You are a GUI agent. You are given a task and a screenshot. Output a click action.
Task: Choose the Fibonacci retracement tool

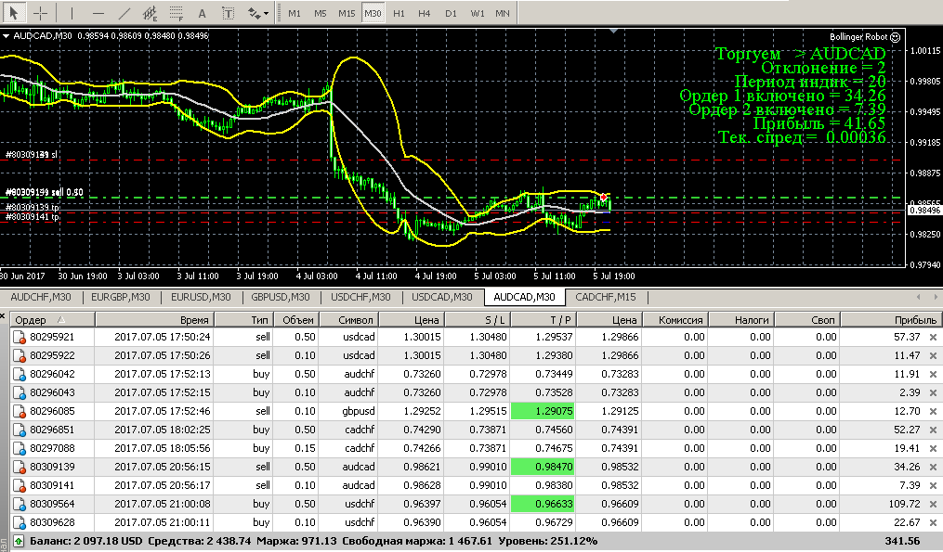(177, 14)
